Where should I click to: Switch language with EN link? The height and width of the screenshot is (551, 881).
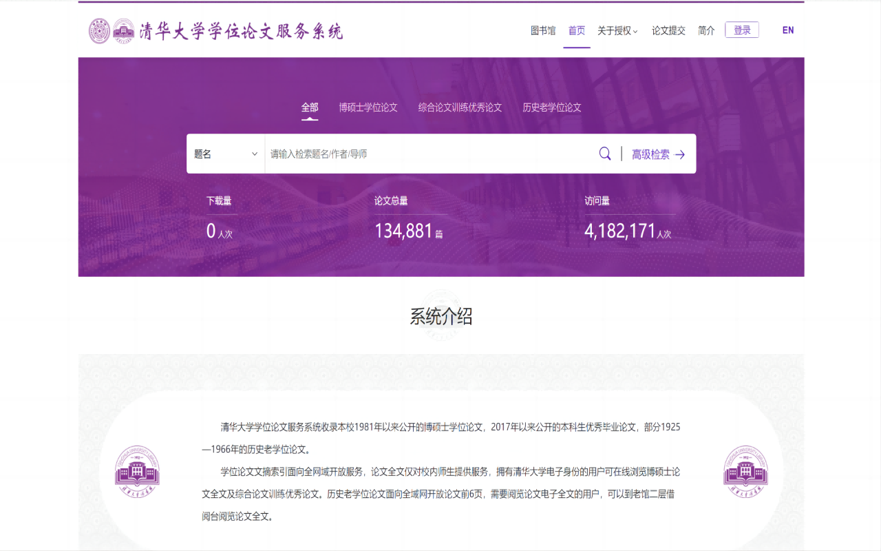[788, 30]
